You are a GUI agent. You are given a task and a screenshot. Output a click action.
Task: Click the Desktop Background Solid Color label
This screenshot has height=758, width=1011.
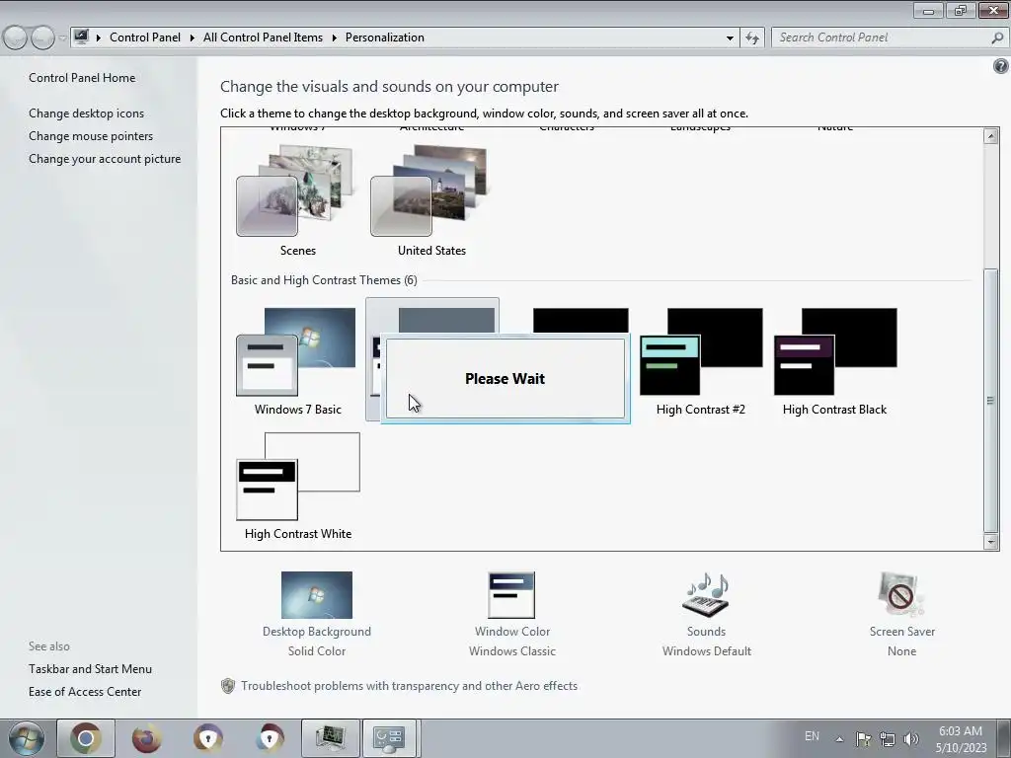[x=317, y=642]
